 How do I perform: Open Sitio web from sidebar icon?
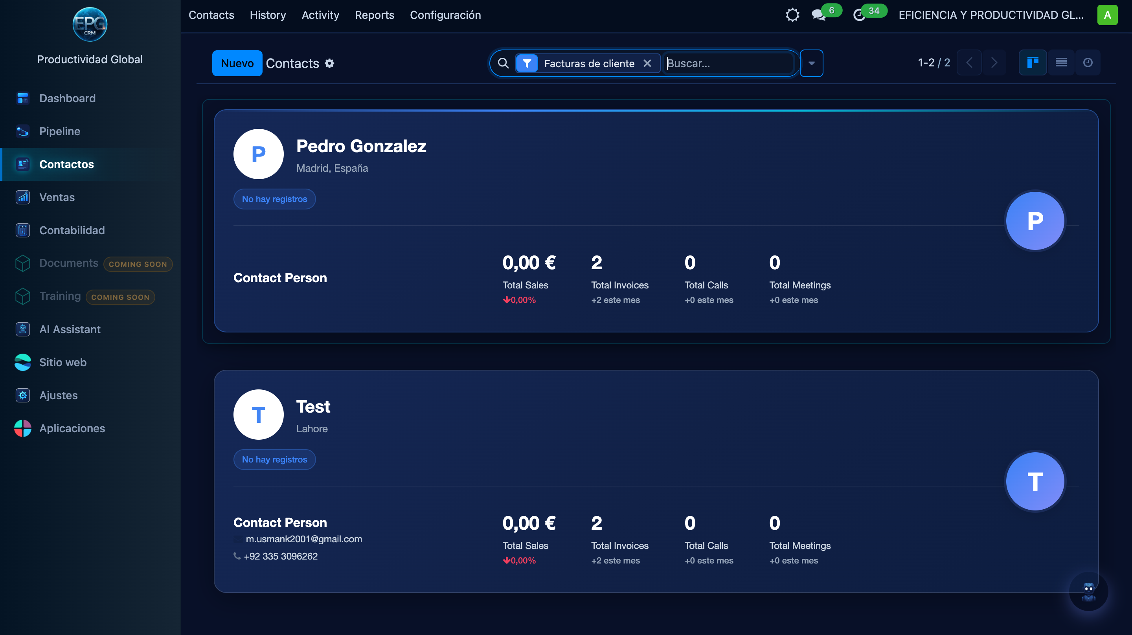(22, 362)
